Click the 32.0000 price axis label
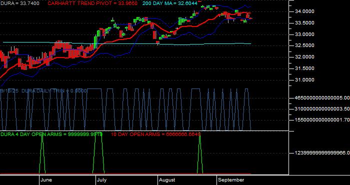The width and height of the screenshot is (350, 185). (305, 57)
